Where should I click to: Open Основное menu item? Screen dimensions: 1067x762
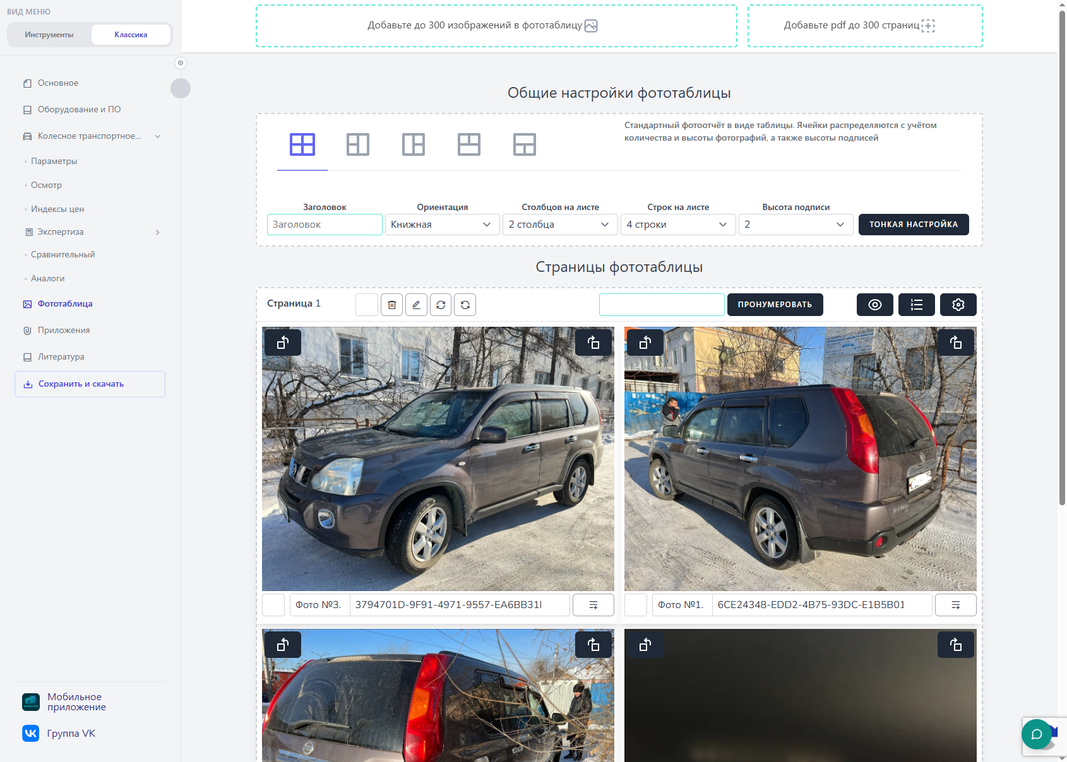coord(58,83)
